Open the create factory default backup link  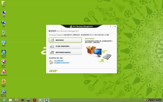[59, 61]
